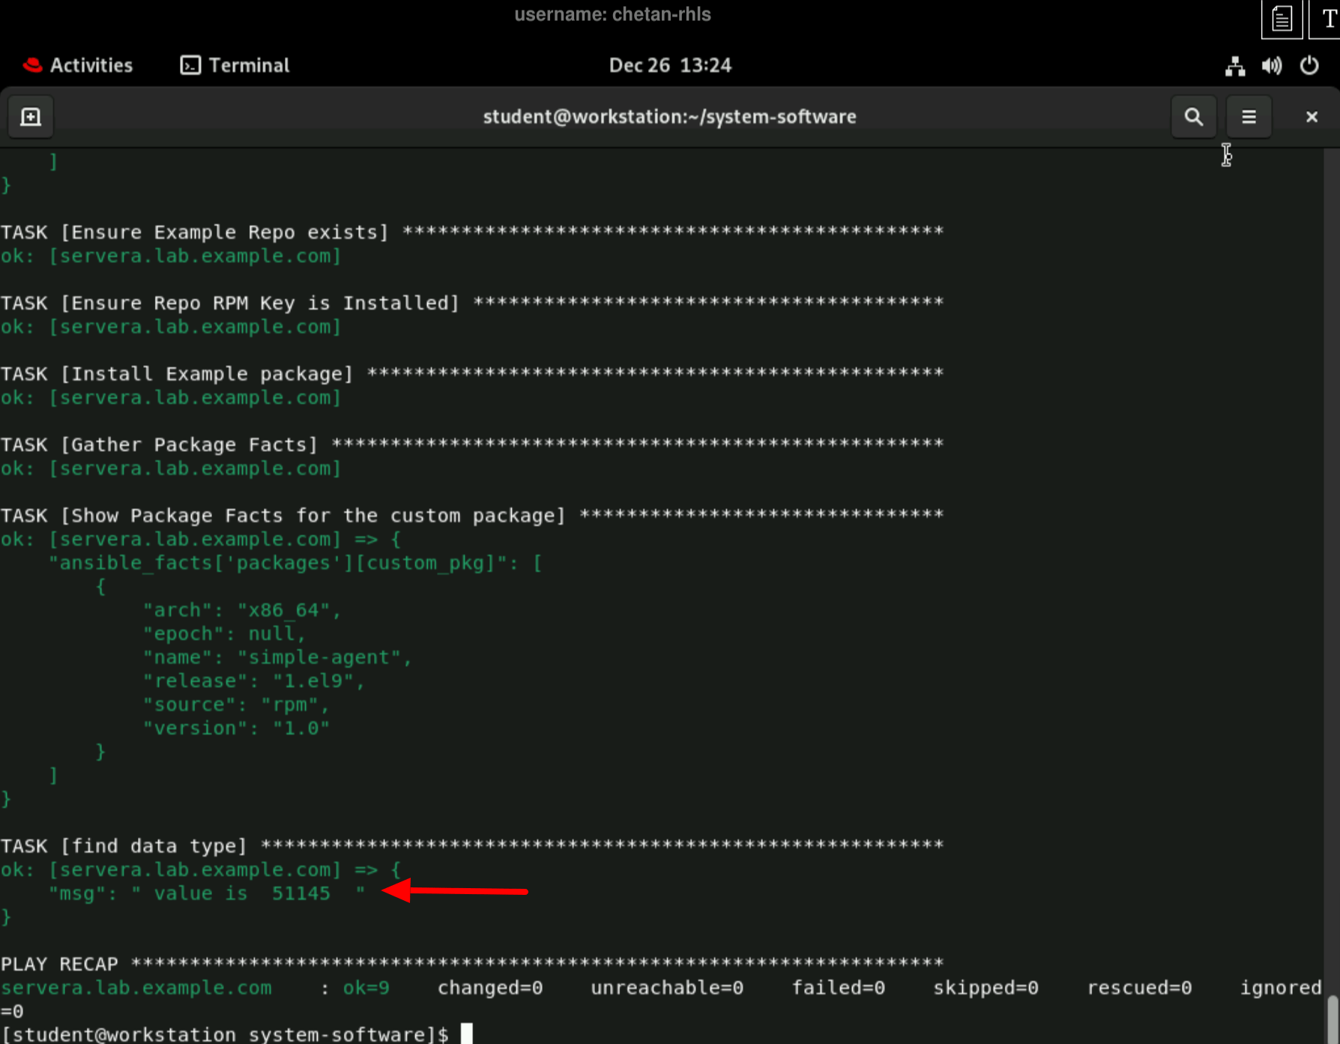Viewport: 1340px width, 1044px height.
Task: Click the "epoch": null line
Action: pyautogui.click(x=224, y=633)
